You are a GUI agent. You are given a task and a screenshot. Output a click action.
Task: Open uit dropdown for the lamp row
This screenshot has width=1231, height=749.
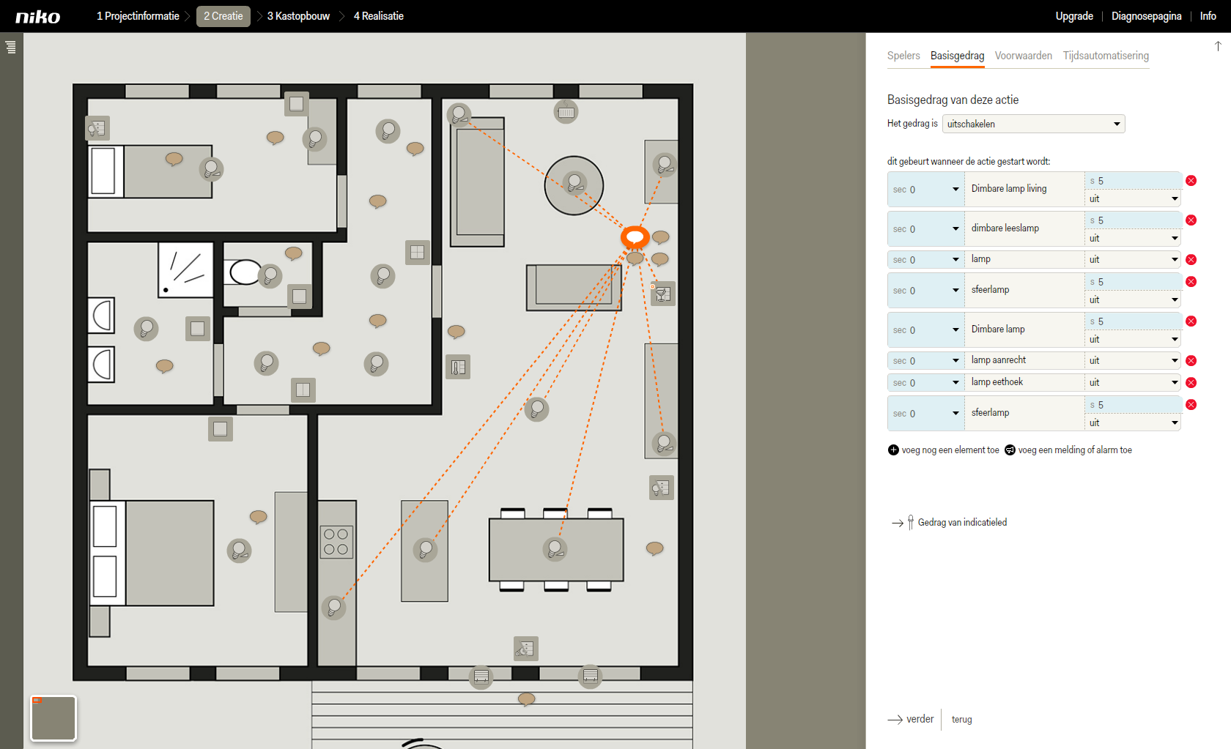1133,260
